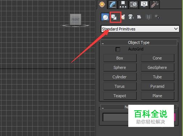Create a GeoSphere primitive
This screenshot has height=136, width=183.
pyautogui.click(x=157, y=67)
